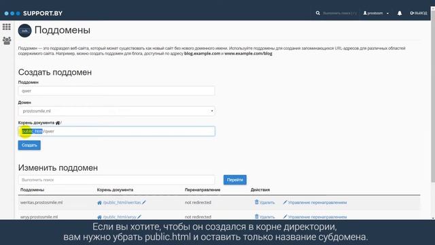The width and height of the screenshot is (435, 245).
Task: Open the Домен dropdown prostosmile.ml
Action: pos(116,111)
